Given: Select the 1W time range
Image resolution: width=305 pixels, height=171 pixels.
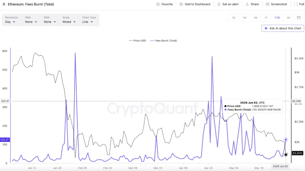Looking at the screenshot, I should point(245,18).
